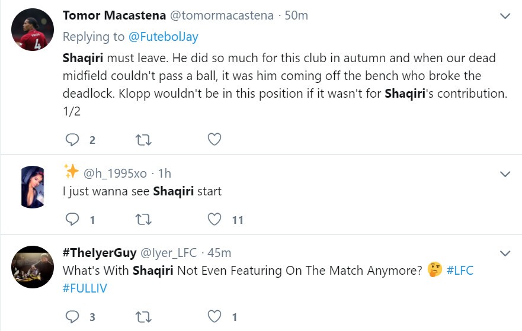The height and width of the screenshot is (331, 522).
Task: Expand the options chevron on @h_1995xo tweet
Action: (x=505, y=174)
